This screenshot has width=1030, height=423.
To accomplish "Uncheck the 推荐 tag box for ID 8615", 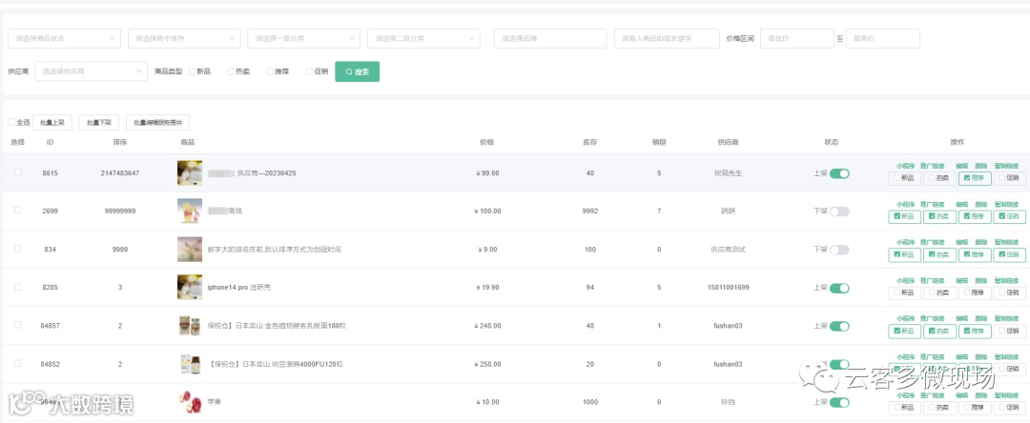I will tap(975, 178).
